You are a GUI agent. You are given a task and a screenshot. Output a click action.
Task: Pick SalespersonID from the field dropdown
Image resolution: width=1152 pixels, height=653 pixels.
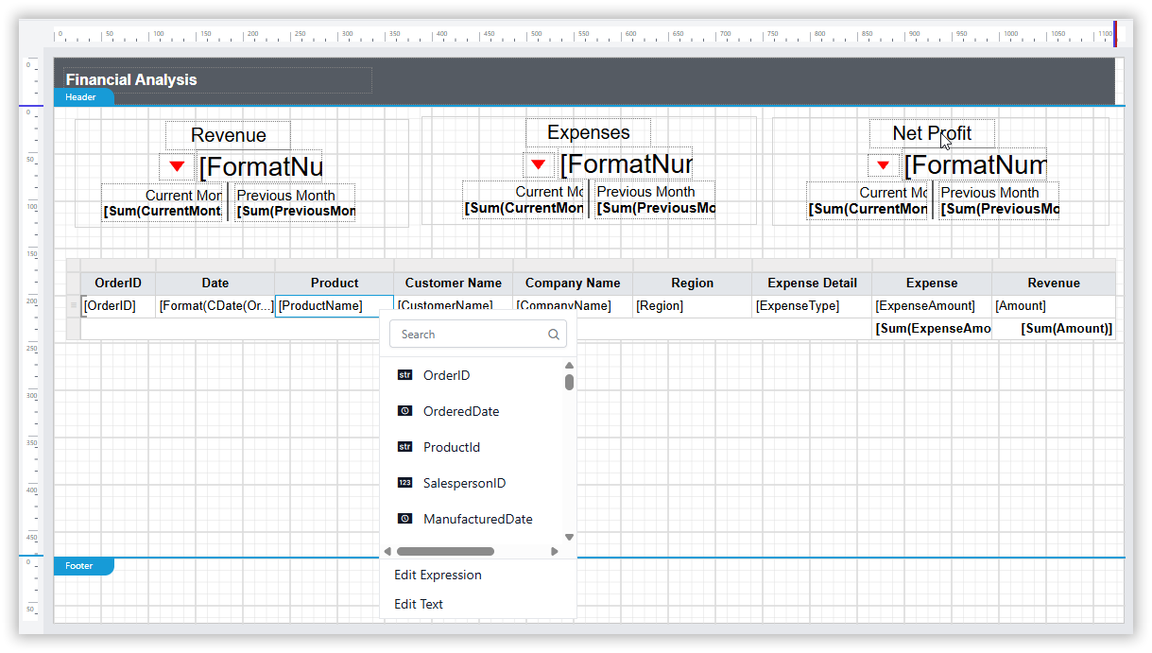tap(464, 483)
